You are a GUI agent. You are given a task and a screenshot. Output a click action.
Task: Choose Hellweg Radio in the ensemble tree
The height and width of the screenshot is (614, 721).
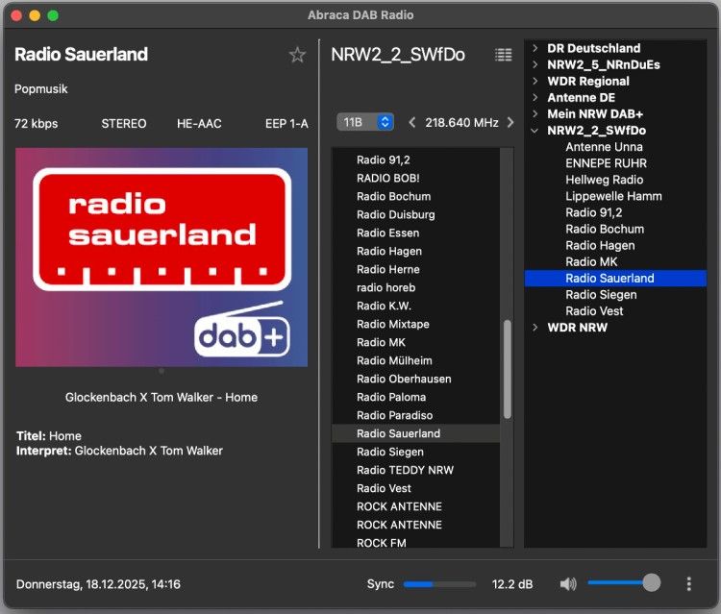[x=604, y=180]
